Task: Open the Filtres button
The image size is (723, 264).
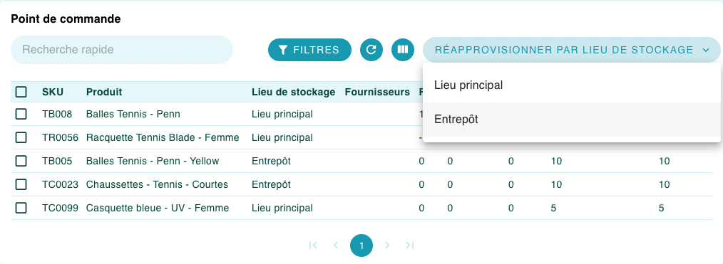Action: (309, 50)
